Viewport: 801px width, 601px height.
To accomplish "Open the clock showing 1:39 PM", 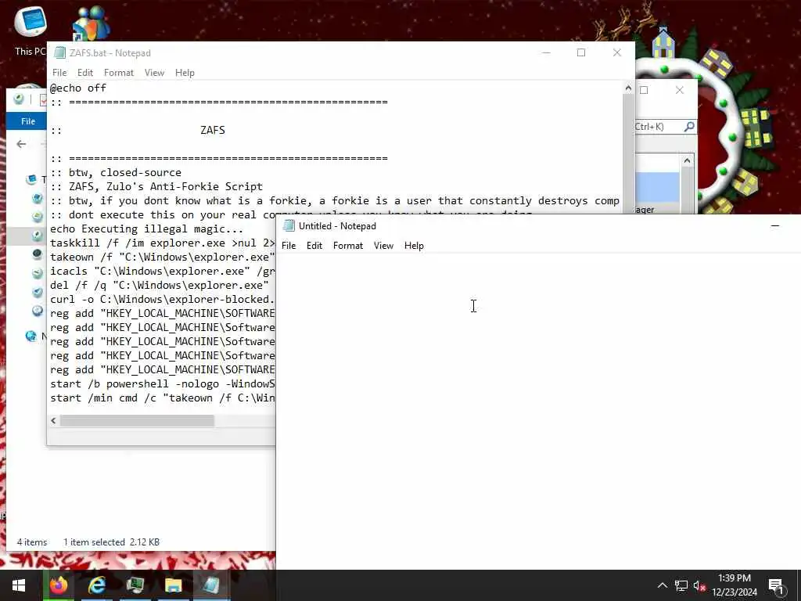I will pyautogui.click(x=734, y=585).
